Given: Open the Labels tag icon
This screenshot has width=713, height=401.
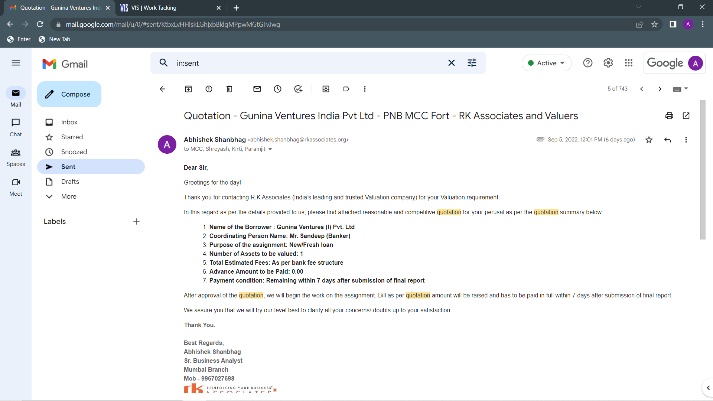Looking at the screenshot, I should [x=346, y=89].
